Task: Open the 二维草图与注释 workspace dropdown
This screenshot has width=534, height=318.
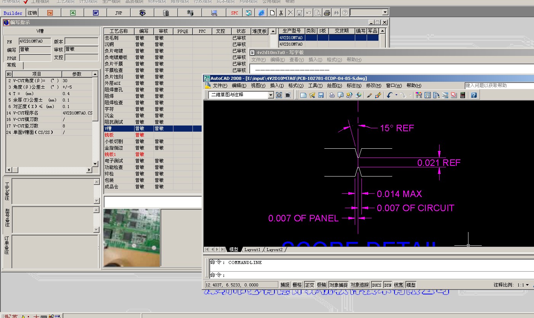Action: pyautogui.click(x=271, y=95)
